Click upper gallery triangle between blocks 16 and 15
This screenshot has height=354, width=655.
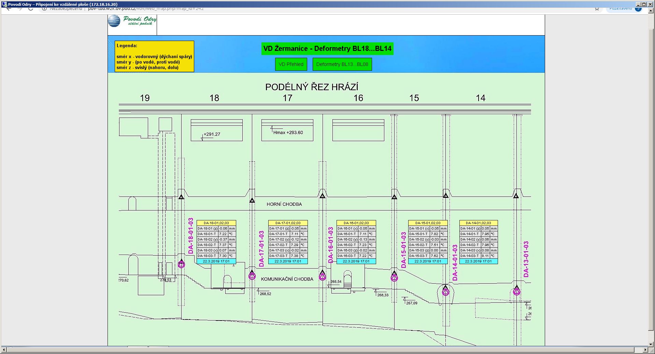click(x=394, y=197)
